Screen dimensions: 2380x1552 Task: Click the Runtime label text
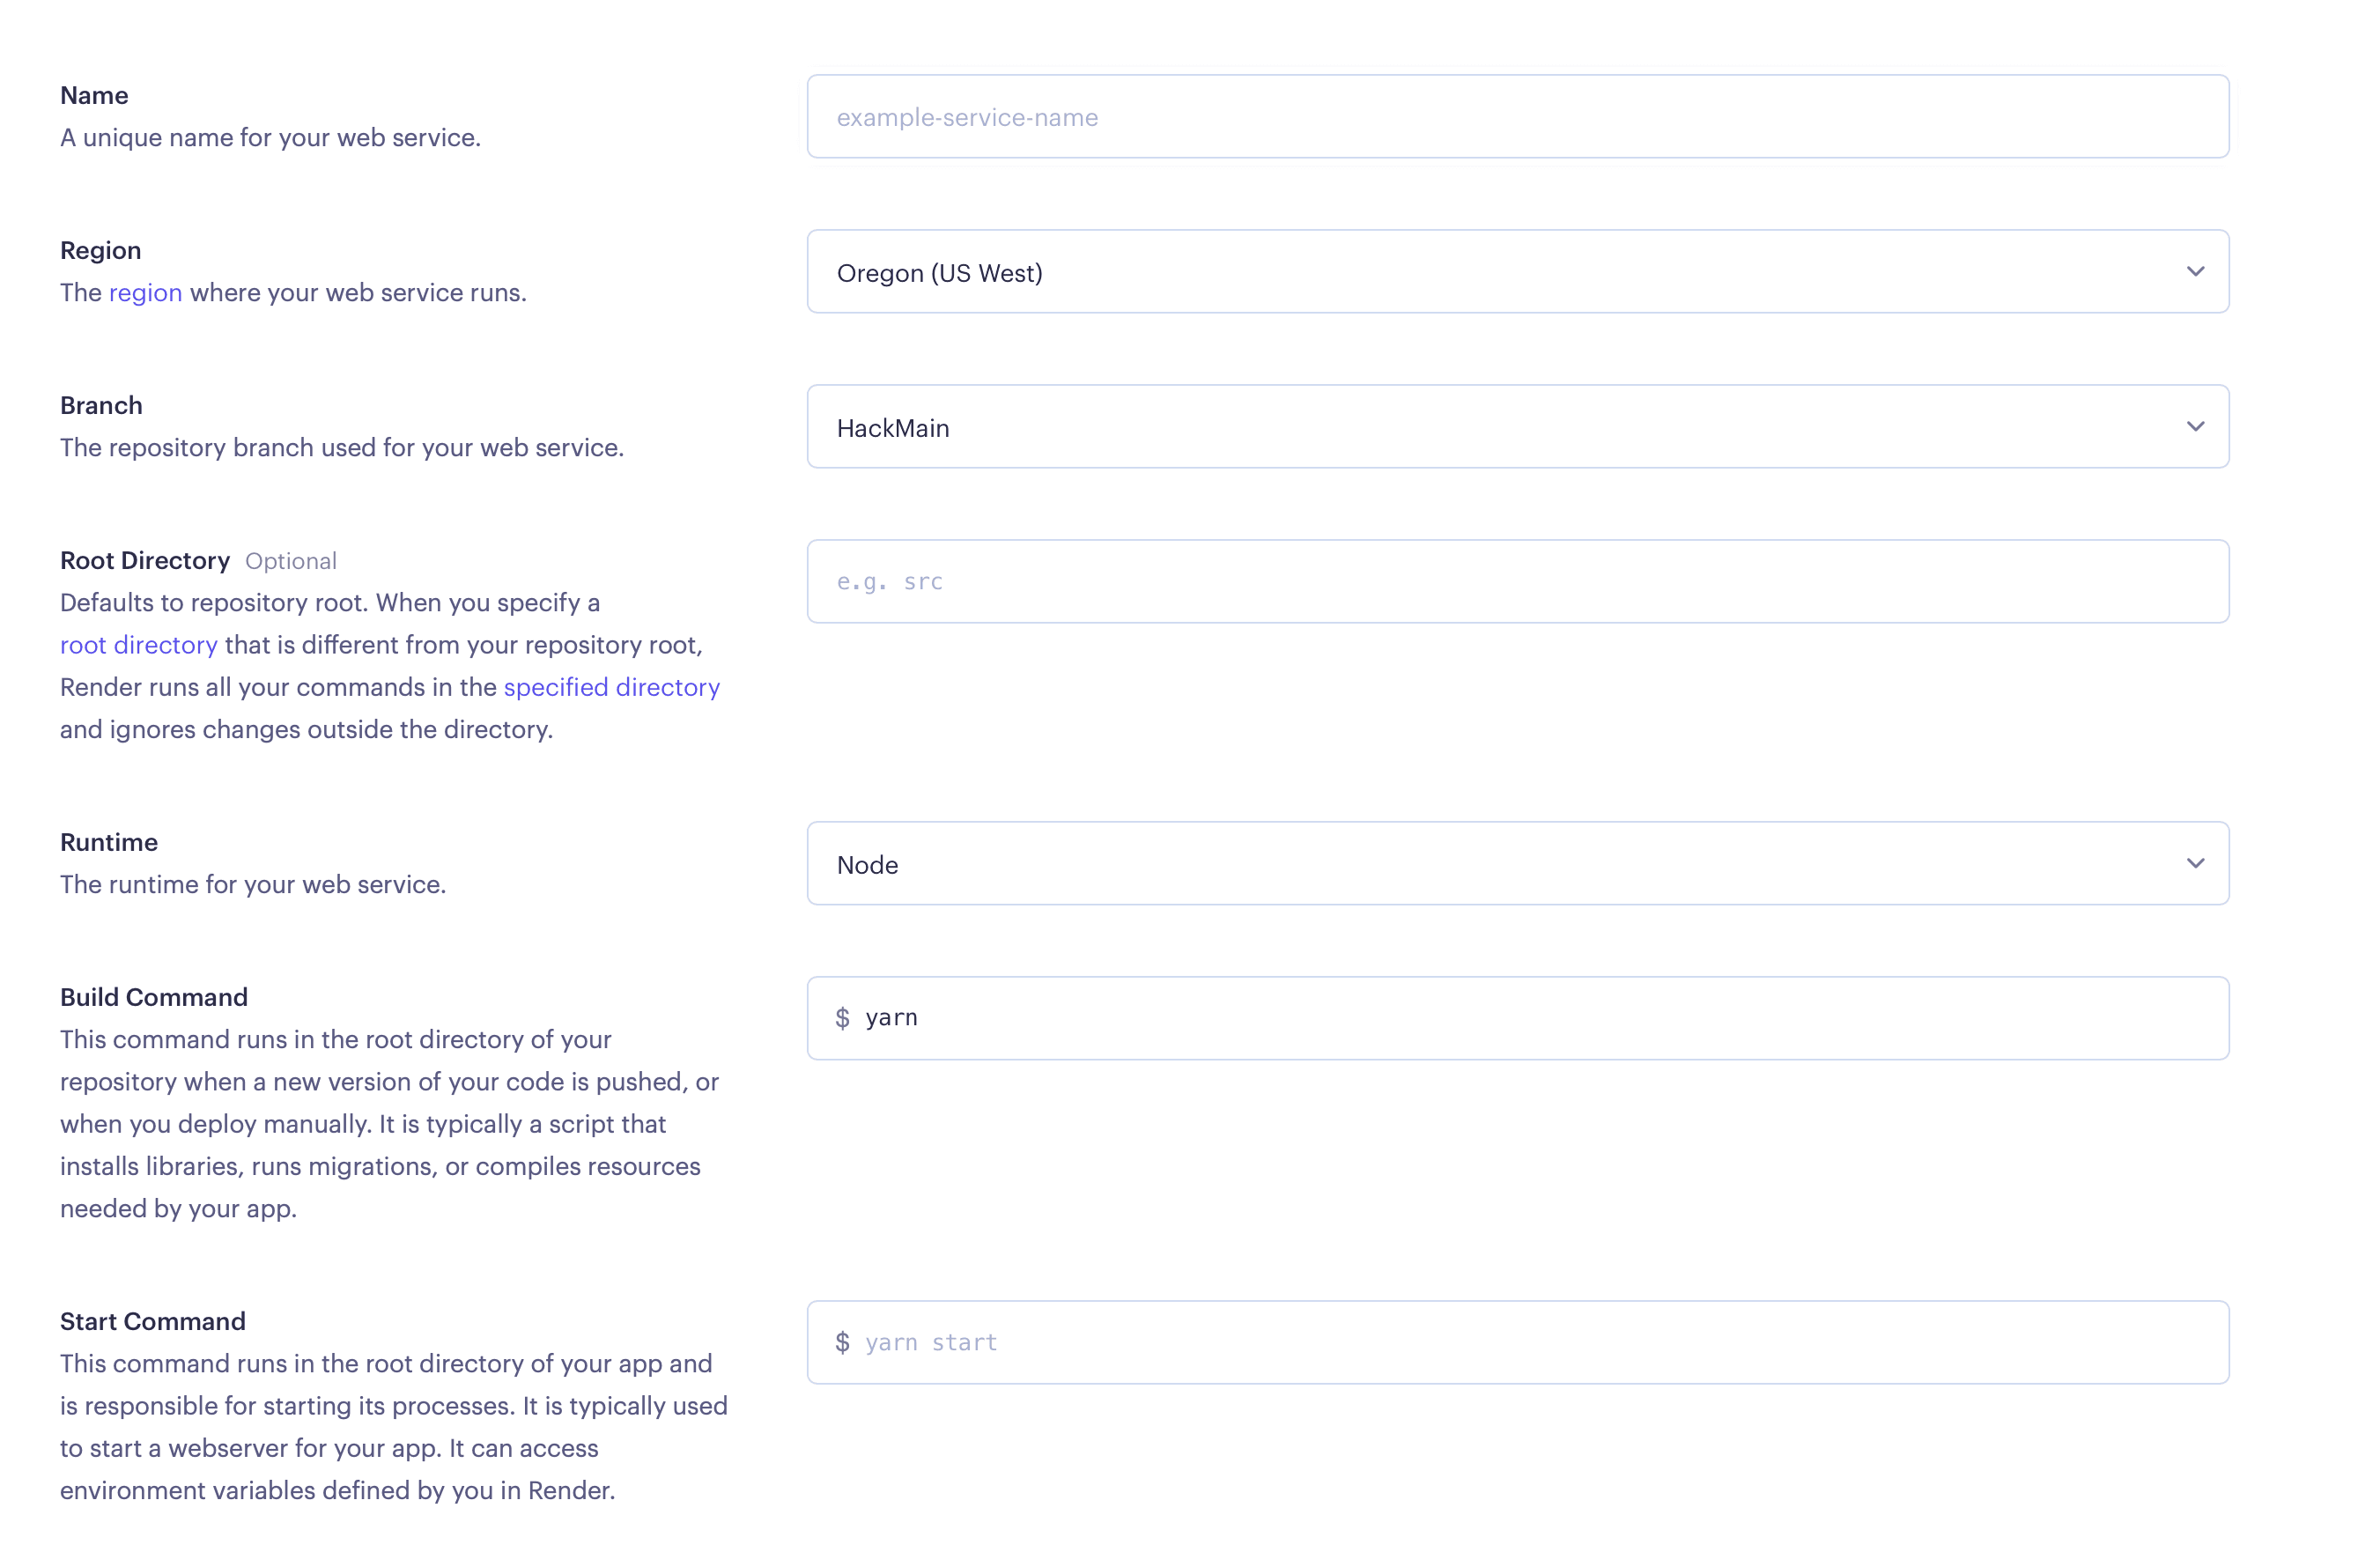click(x=109, y=842)
